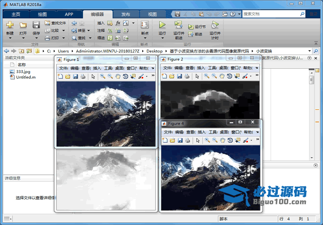
Task: Click the editor vertical scrollbar thumb
Action: tap(311, 80)
